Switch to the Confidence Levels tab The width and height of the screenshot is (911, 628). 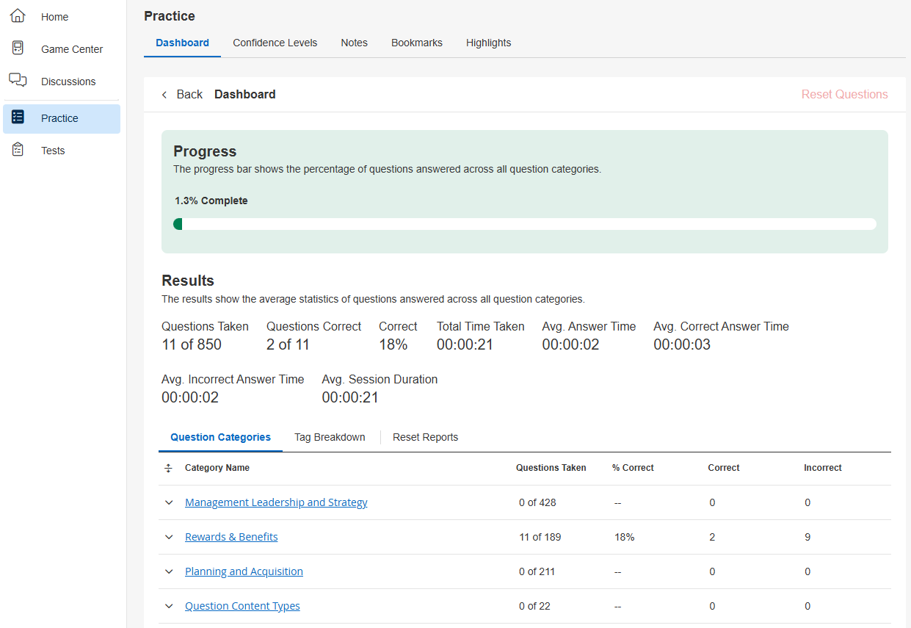(x=275, y=43)
